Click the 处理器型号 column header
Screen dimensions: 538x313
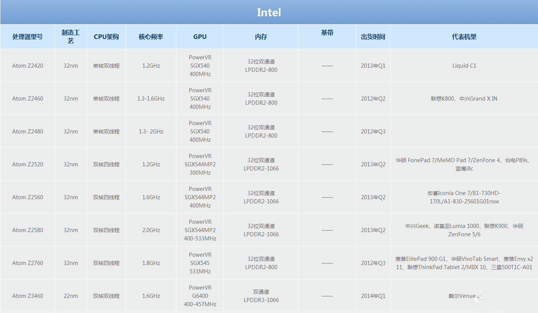tap(28, 37)
